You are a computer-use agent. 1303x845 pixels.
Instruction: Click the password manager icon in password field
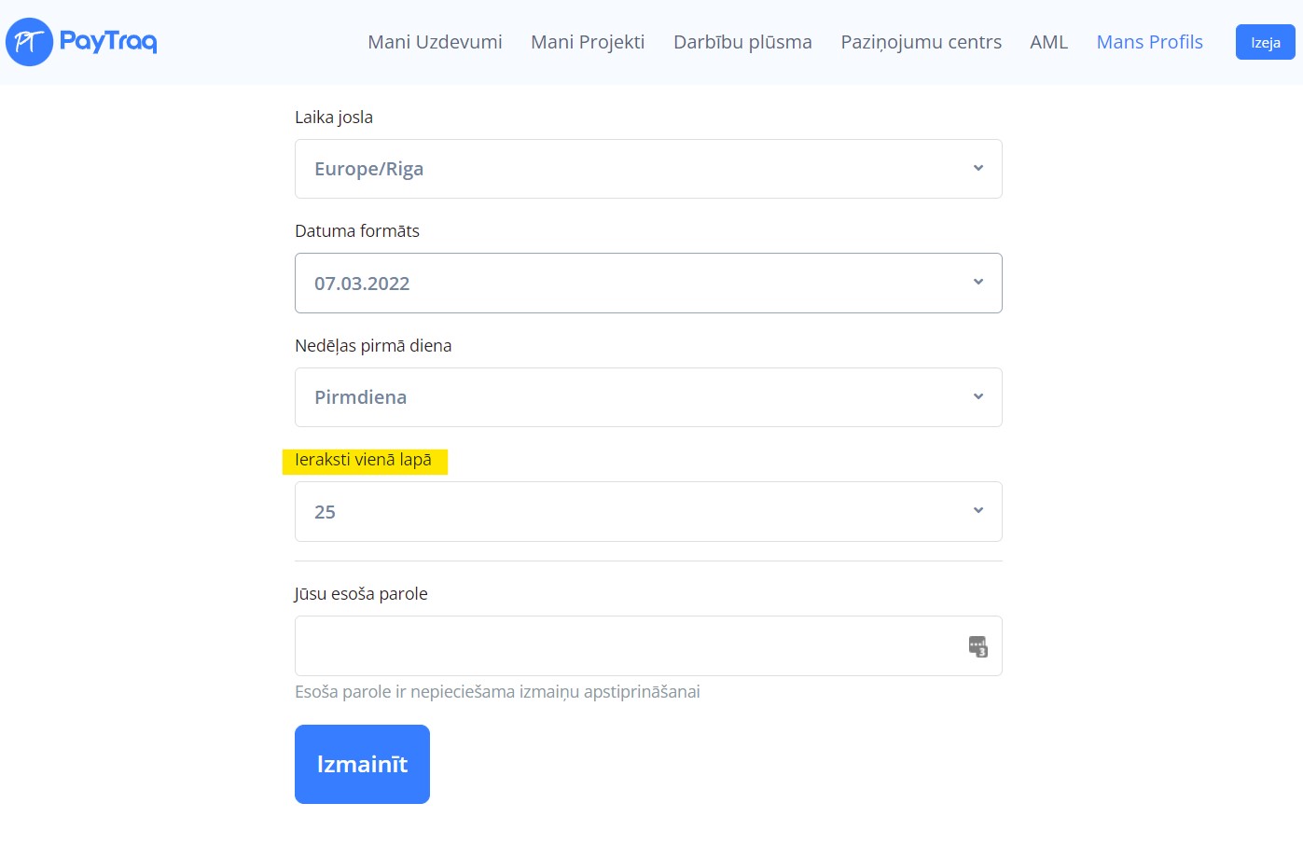977,646
